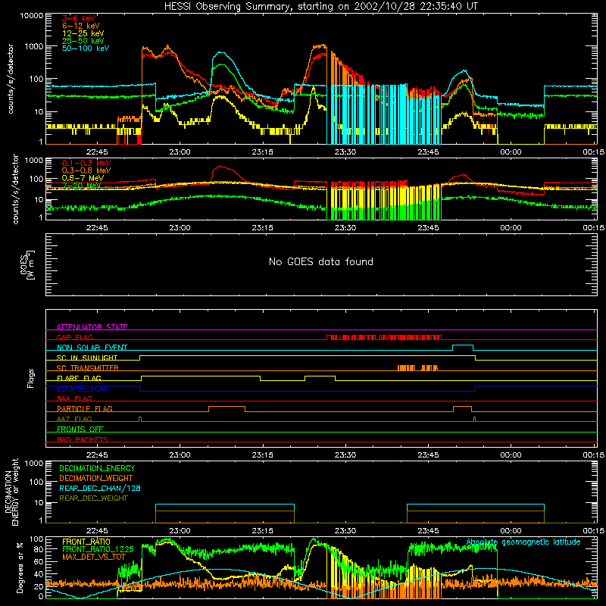Click the DECIMATION_WEIGHT legend label
Screen dimensions: 606x606
(96, 478)
